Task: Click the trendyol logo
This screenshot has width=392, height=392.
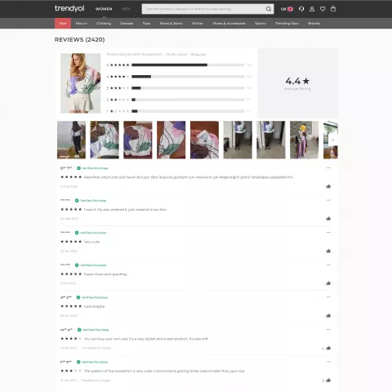Action: [x=69, y=9]
